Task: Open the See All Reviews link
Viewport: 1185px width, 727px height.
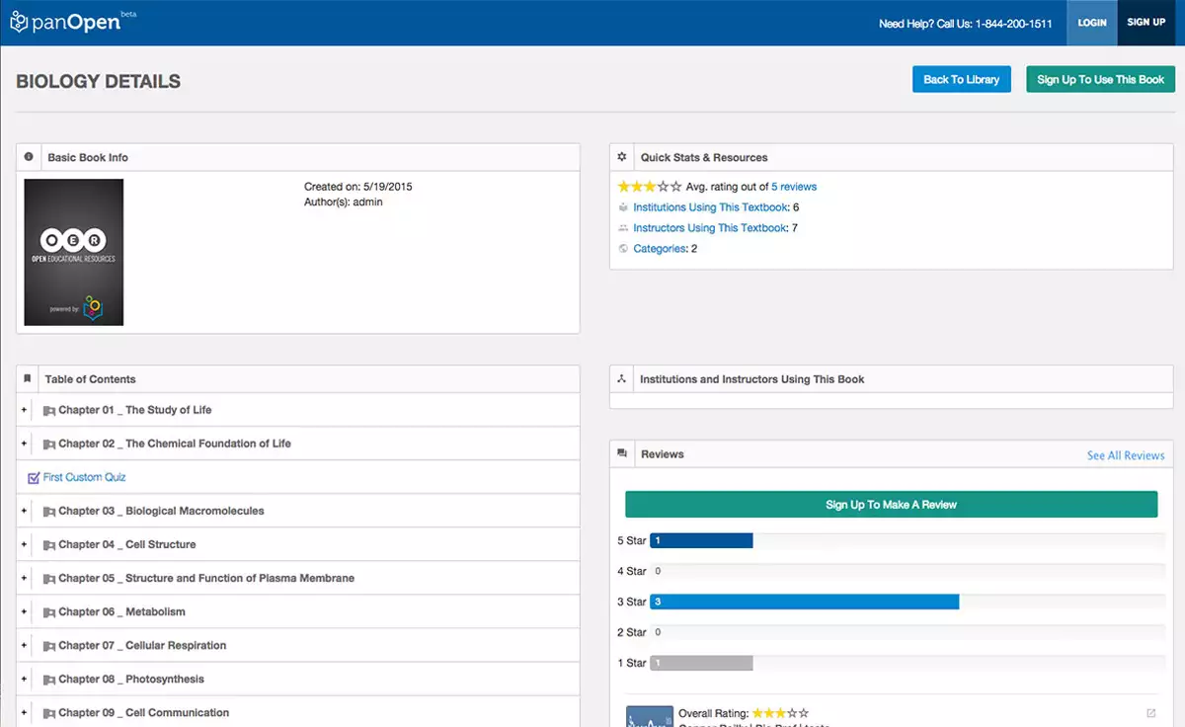Action: point(1126,455)
